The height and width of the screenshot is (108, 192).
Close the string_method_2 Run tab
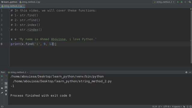(x=28, y=72)
